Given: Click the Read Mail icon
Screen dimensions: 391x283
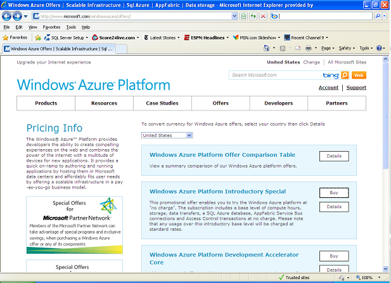Looking at the screenshot, I should click(x=298, y=48).
